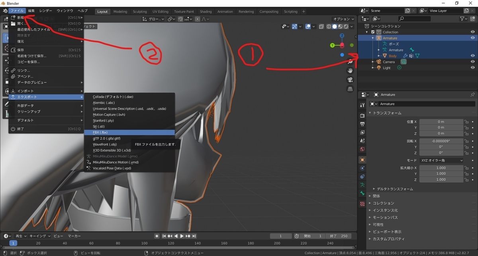
Task: Hide Collection using its eye icon
Action: (472, 32)
